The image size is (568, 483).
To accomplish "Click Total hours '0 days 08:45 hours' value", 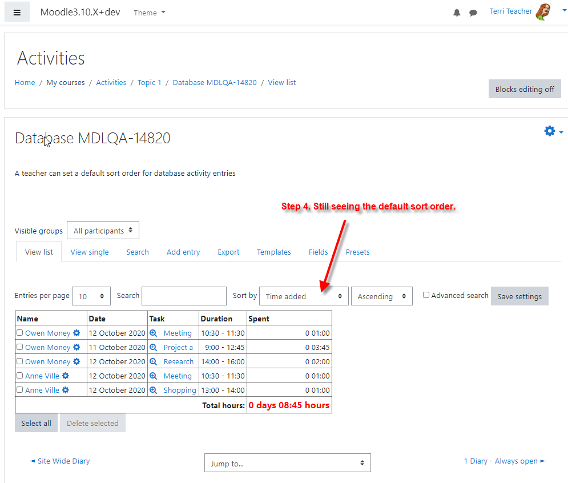I will click(289, 405).
